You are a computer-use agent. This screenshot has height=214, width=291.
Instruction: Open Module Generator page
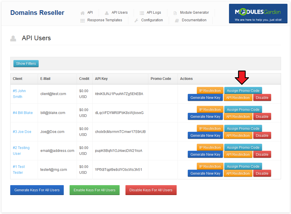(x=194, y=13)
